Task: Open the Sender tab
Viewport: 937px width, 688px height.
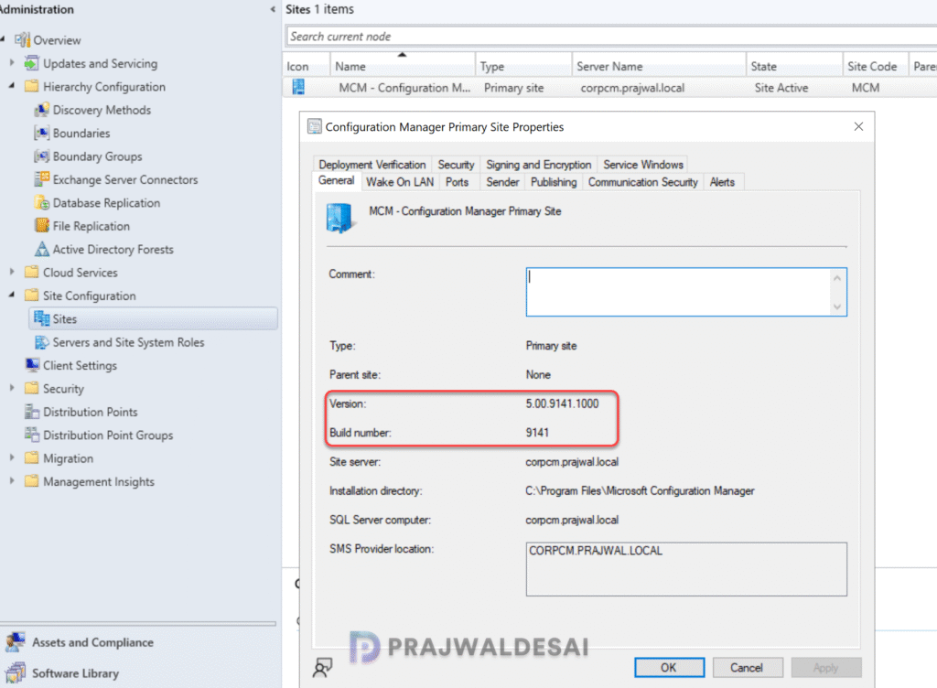Action: (502, 182)
